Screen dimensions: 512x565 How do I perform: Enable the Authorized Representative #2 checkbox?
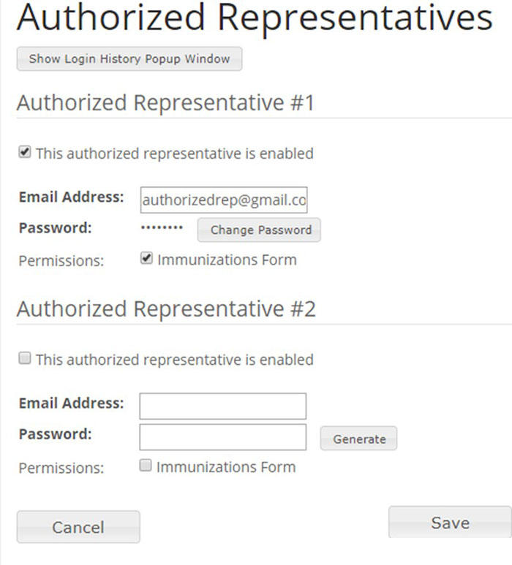pyautogui.click(x=25, y=359)
